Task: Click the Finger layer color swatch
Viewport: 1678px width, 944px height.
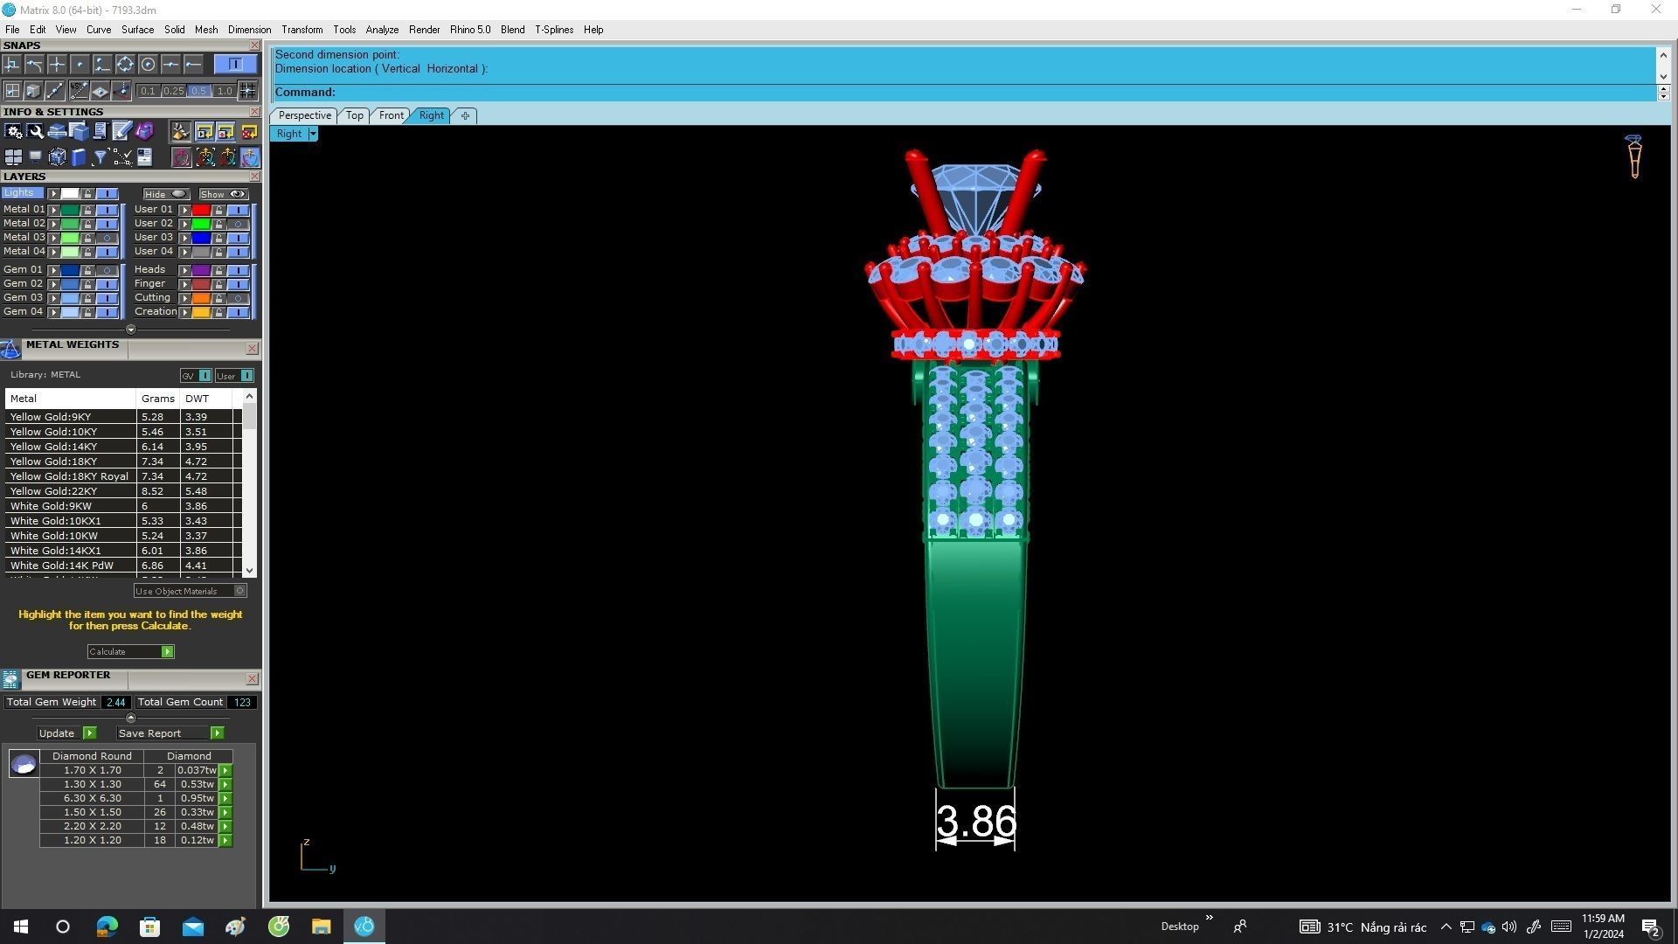Action: point(201,284)
